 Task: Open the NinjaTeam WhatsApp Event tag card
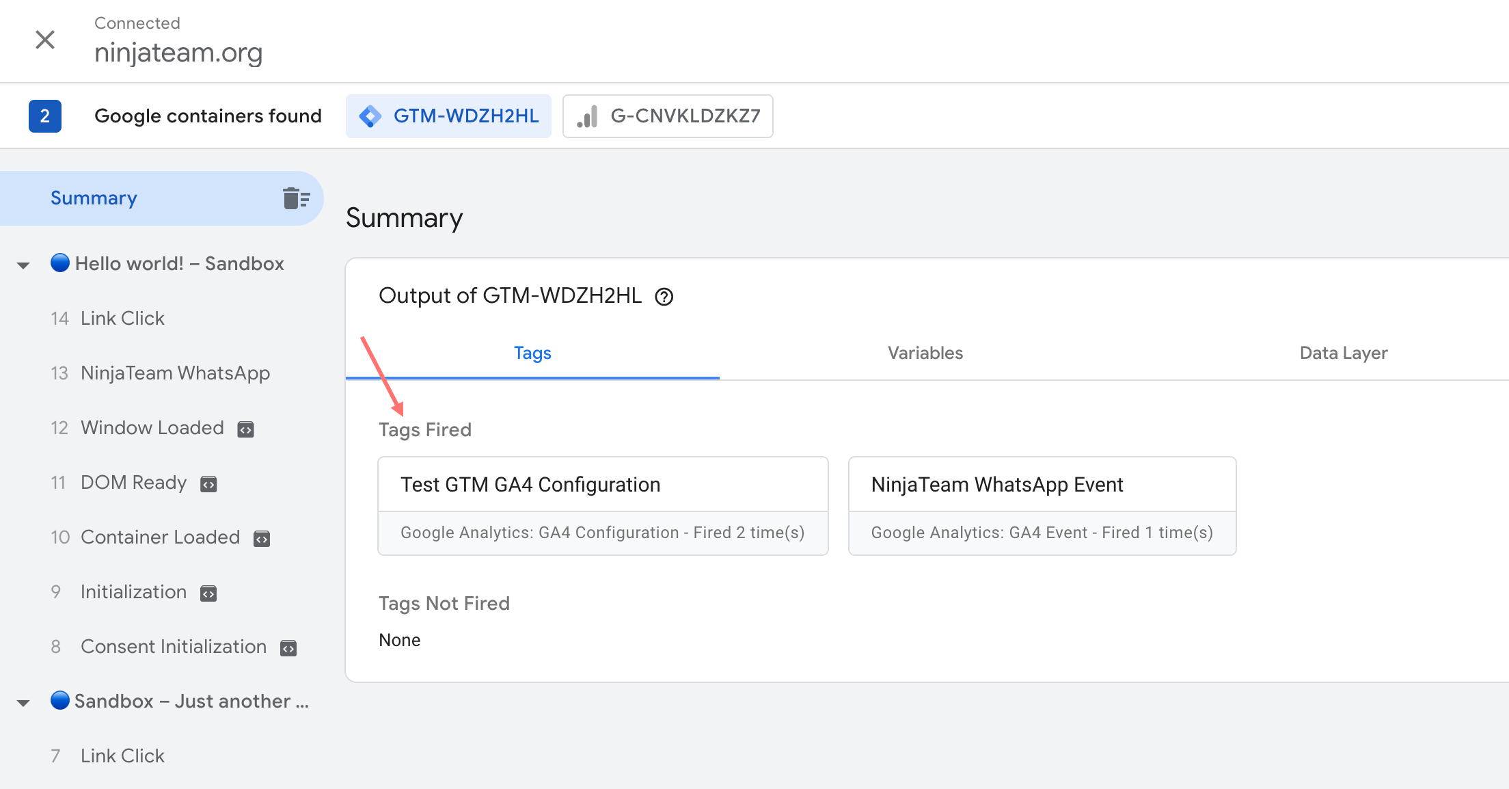[x=1042, y=506]
